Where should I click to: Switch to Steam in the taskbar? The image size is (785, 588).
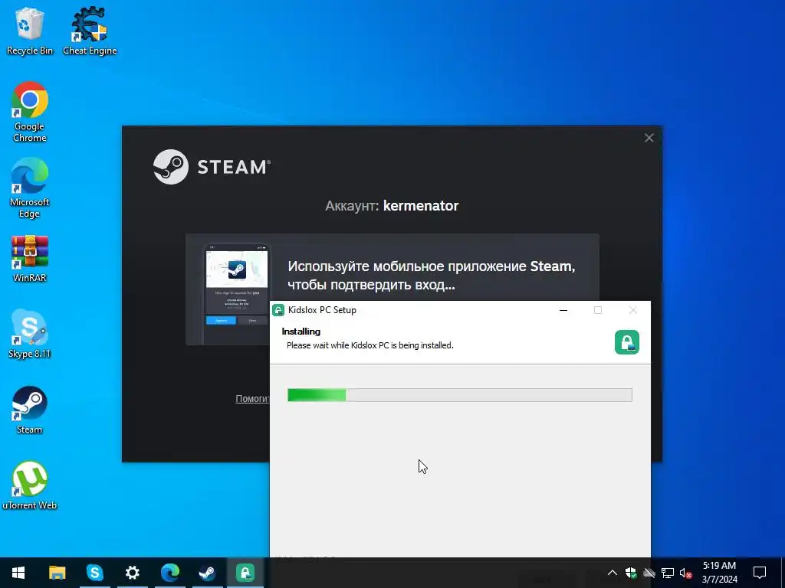click(207, 573)
